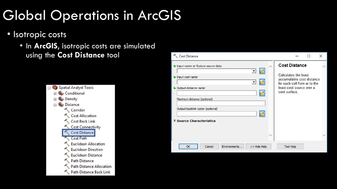Maximize the Cost Distance dialog
Image resolution: width=337 pixels, height=189 pixels.
(309, 56)
